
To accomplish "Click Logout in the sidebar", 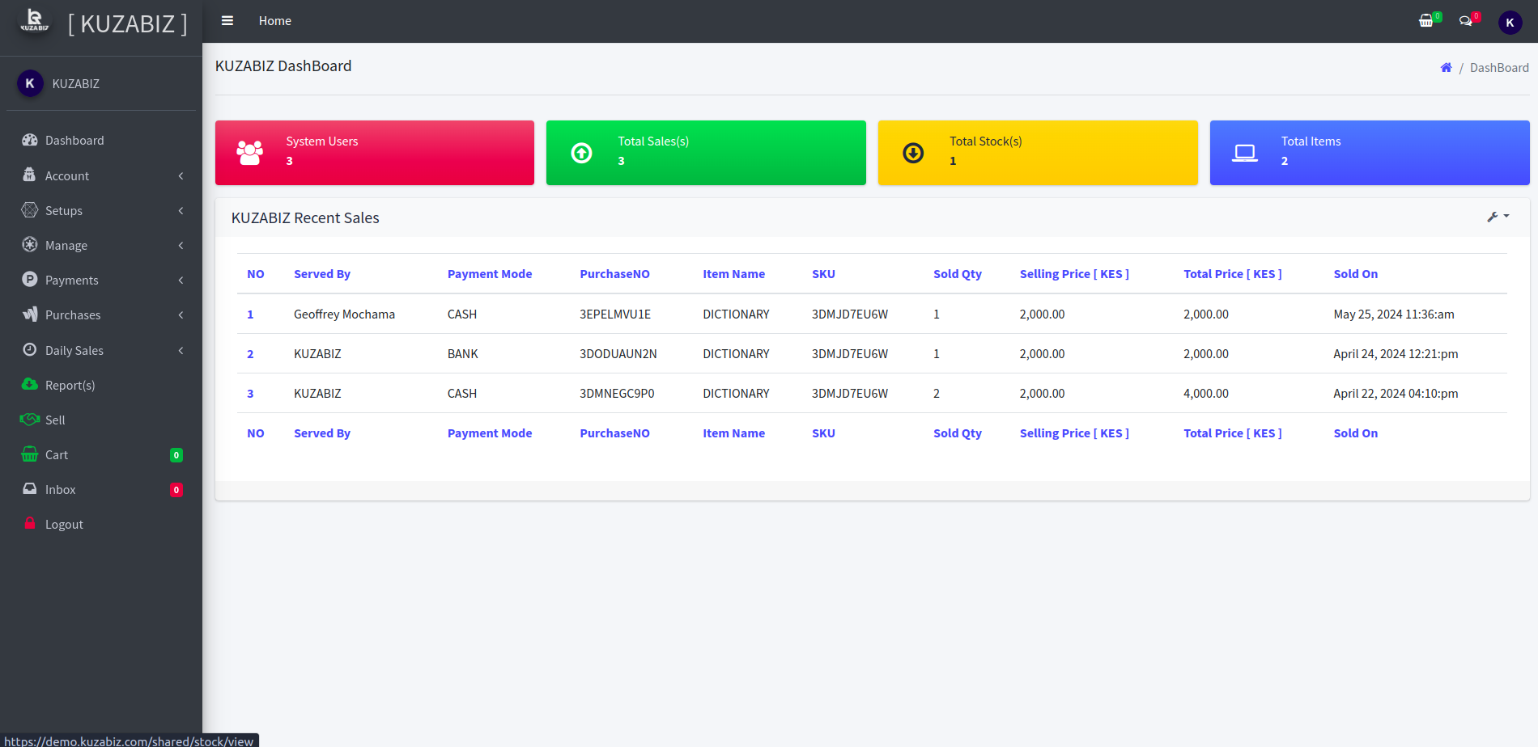I will click(x=64, y=525).
